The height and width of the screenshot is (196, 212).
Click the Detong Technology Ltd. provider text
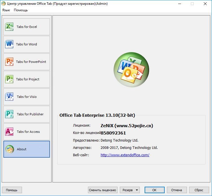(x=119, y=140)
